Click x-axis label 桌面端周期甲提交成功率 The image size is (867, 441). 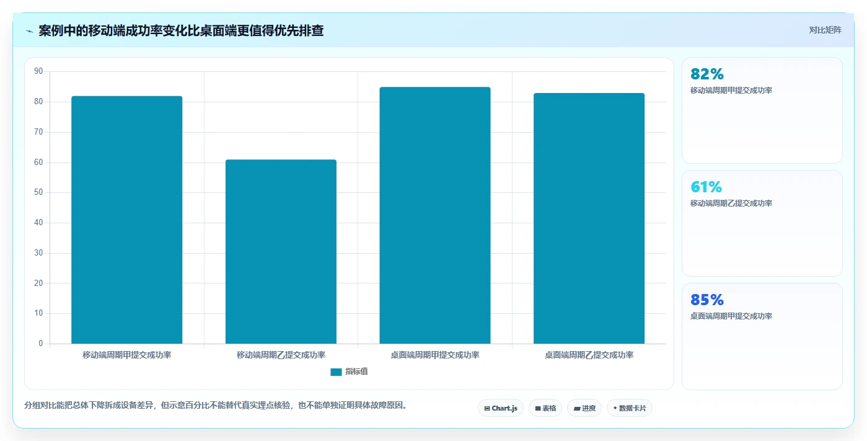click(x=435, y=355)
